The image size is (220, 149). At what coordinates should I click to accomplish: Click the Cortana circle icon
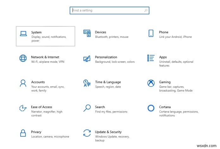tap(151, 108)
